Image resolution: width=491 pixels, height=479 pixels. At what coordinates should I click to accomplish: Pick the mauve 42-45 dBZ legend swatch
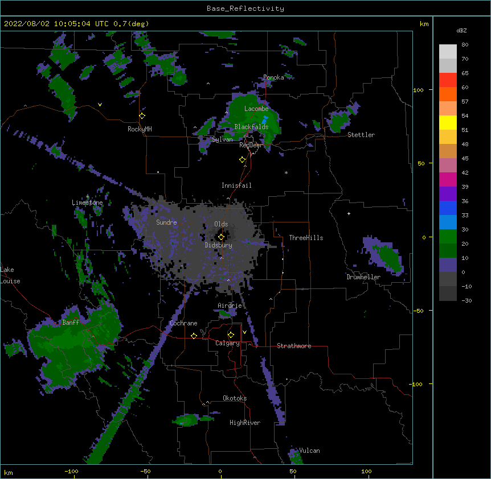click(448, 166)
